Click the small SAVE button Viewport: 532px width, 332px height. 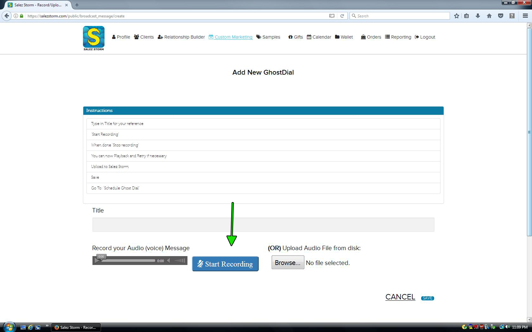click(x=427, y=298)
